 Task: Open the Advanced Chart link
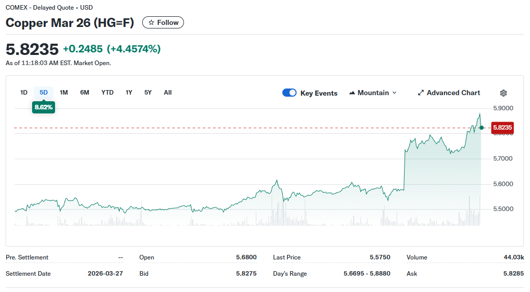tap(449, 93)
